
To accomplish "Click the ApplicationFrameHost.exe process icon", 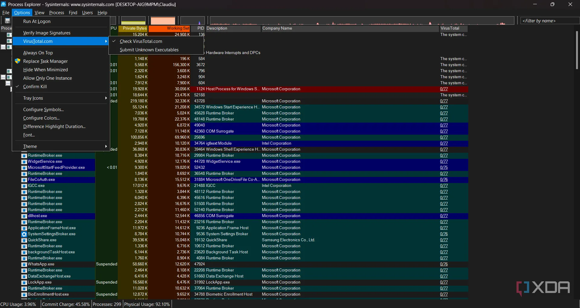I will 24,228.
